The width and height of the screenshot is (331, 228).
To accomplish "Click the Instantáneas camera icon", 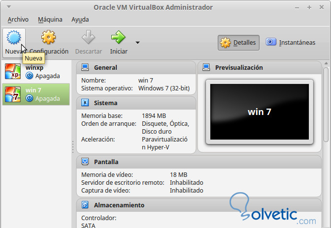I will click(x=271, y=42).
